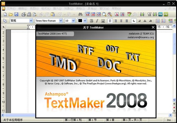This screenshot has height=123, width=177.
Task: Close the 关于 TextMaker dialog
Action: (x=153, y=27)
